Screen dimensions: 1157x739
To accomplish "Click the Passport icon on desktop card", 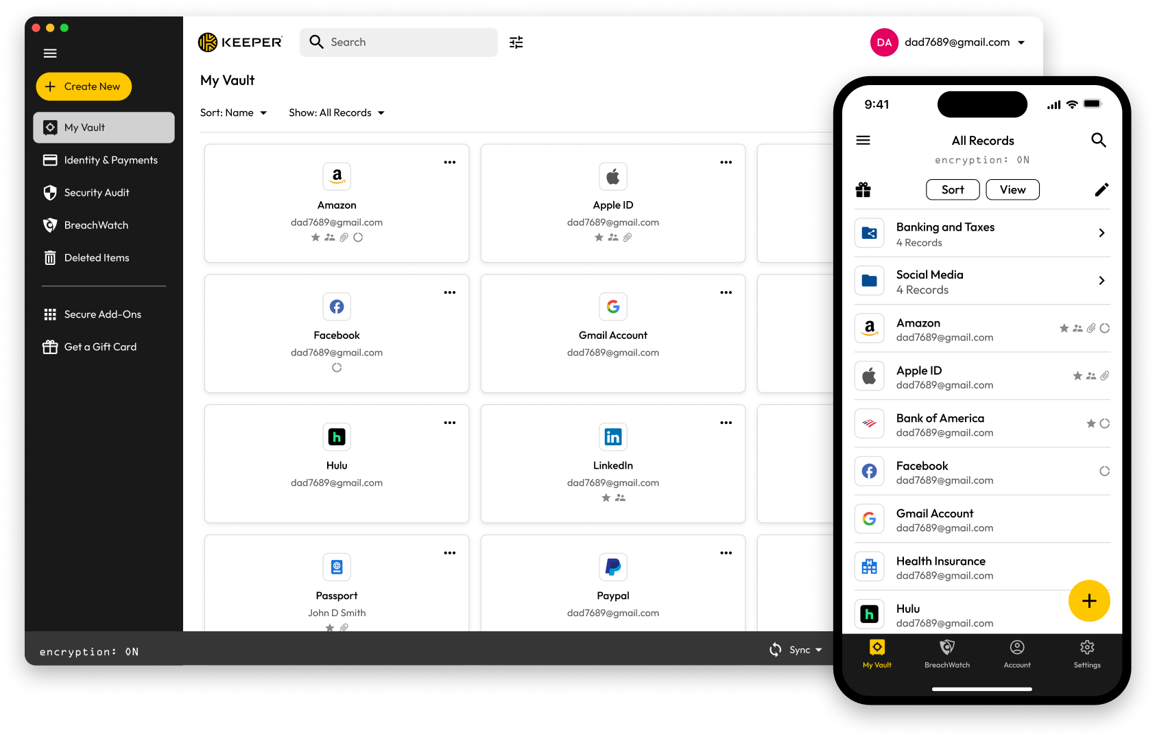I will point(337,567).
